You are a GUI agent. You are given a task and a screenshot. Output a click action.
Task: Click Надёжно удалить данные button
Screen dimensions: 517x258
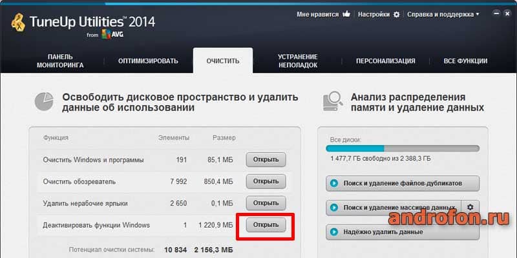point(403,232)
